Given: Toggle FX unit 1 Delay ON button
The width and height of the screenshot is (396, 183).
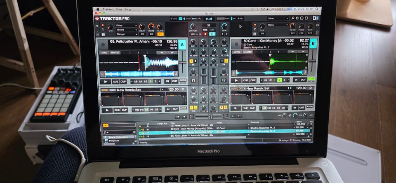Looking at the screenshot, I should click(x=143, y=34).
